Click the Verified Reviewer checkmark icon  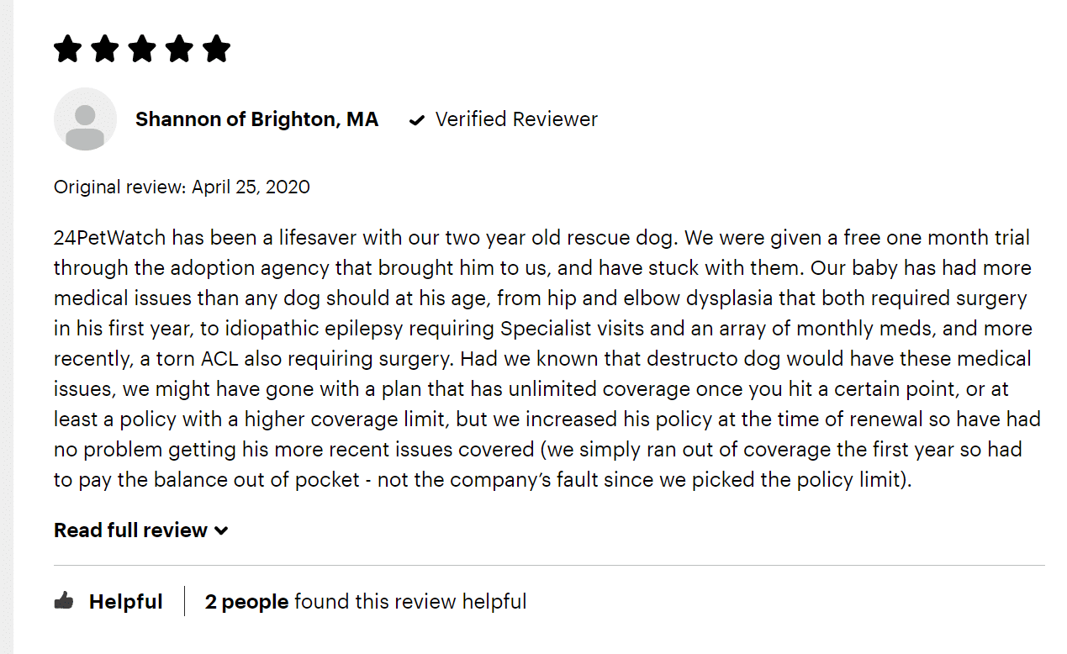click(416, 120)
